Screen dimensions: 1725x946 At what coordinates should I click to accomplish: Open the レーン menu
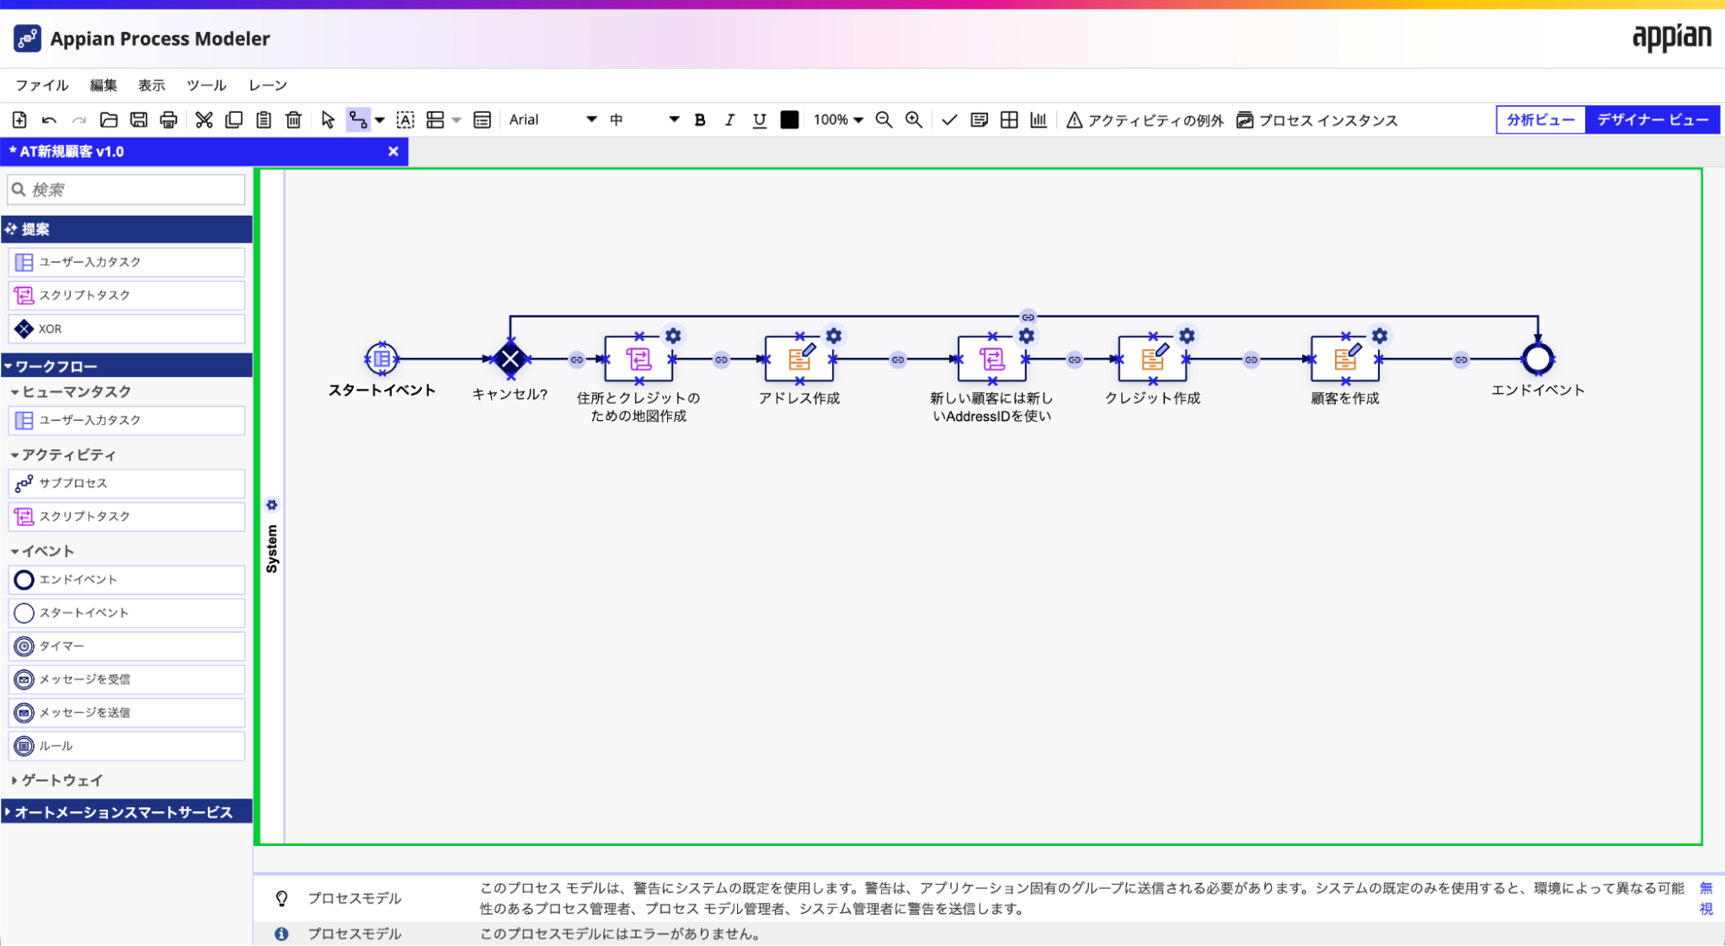tap(268, 85)
